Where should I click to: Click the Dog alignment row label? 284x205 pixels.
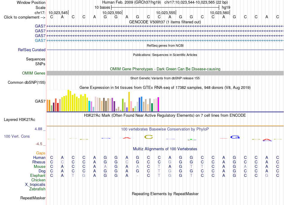point(42,171)
